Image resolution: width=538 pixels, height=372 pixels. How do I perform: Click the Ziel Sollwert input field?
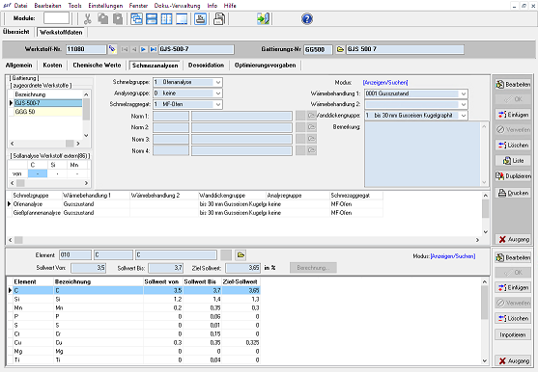(x=243, y=268)
